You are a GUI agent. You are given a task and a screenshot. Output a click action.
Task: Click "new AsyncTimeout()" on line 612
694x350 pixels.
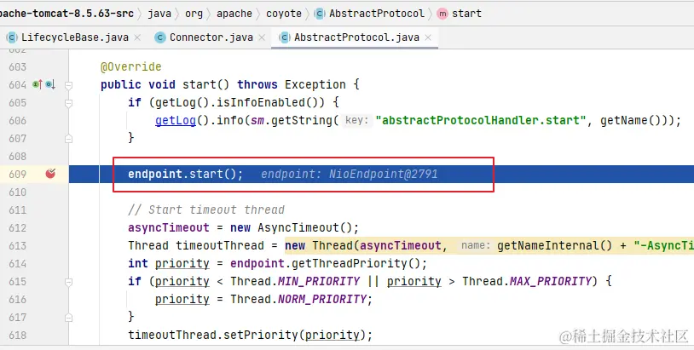292,227
